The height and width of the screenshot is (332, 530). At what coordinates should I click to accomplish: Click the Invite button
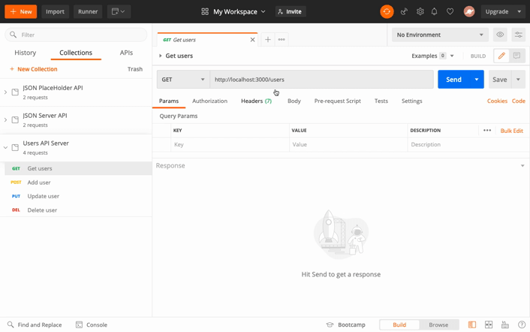tap(290, 11)
